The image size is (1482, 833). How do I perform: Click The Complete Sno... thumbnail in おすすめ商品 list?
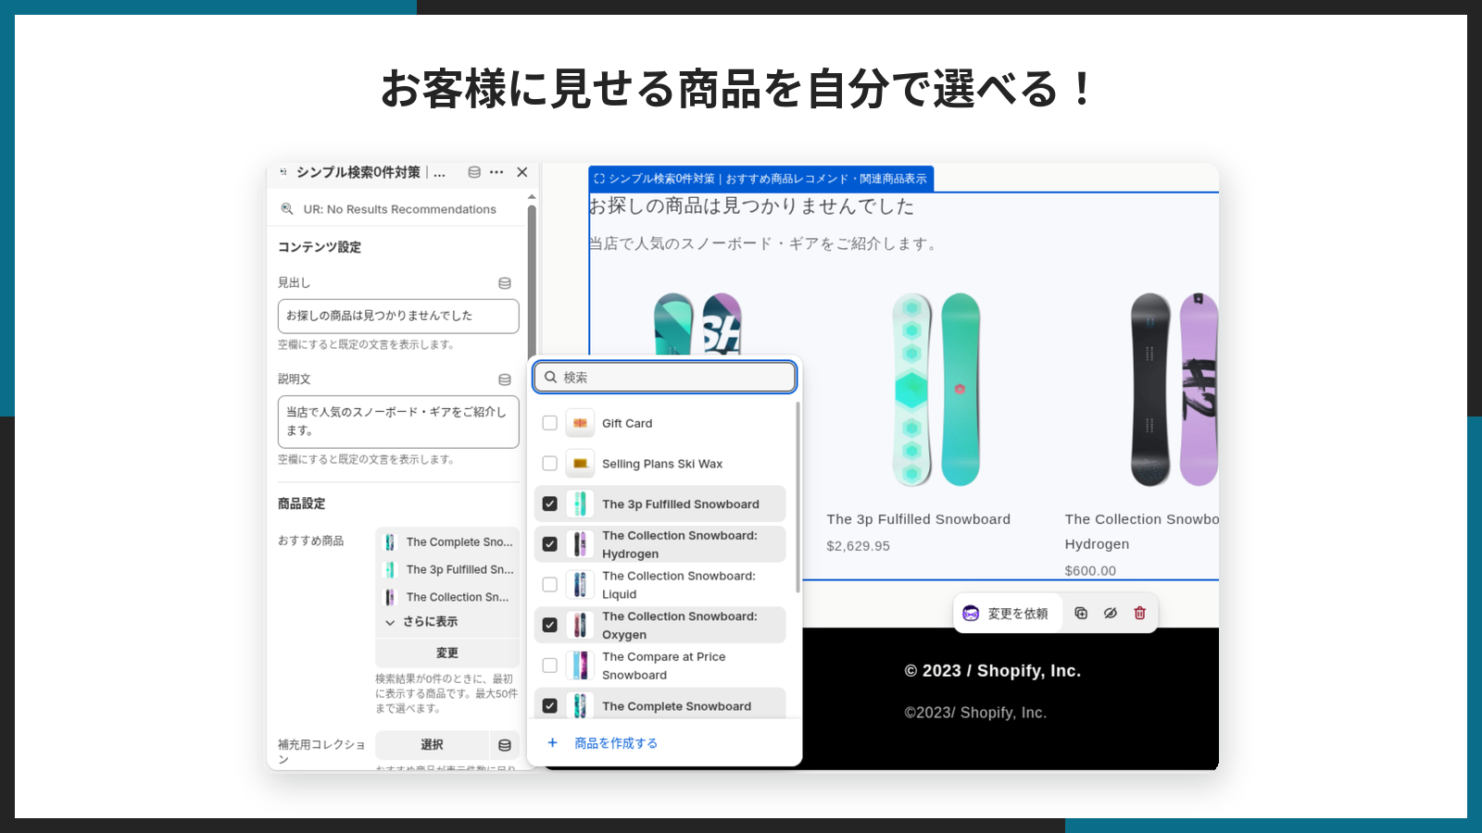[x=390, y=542]
